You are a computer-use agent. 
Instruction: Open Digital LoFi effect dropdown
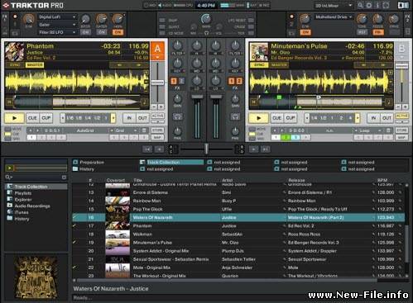[57, 17]
